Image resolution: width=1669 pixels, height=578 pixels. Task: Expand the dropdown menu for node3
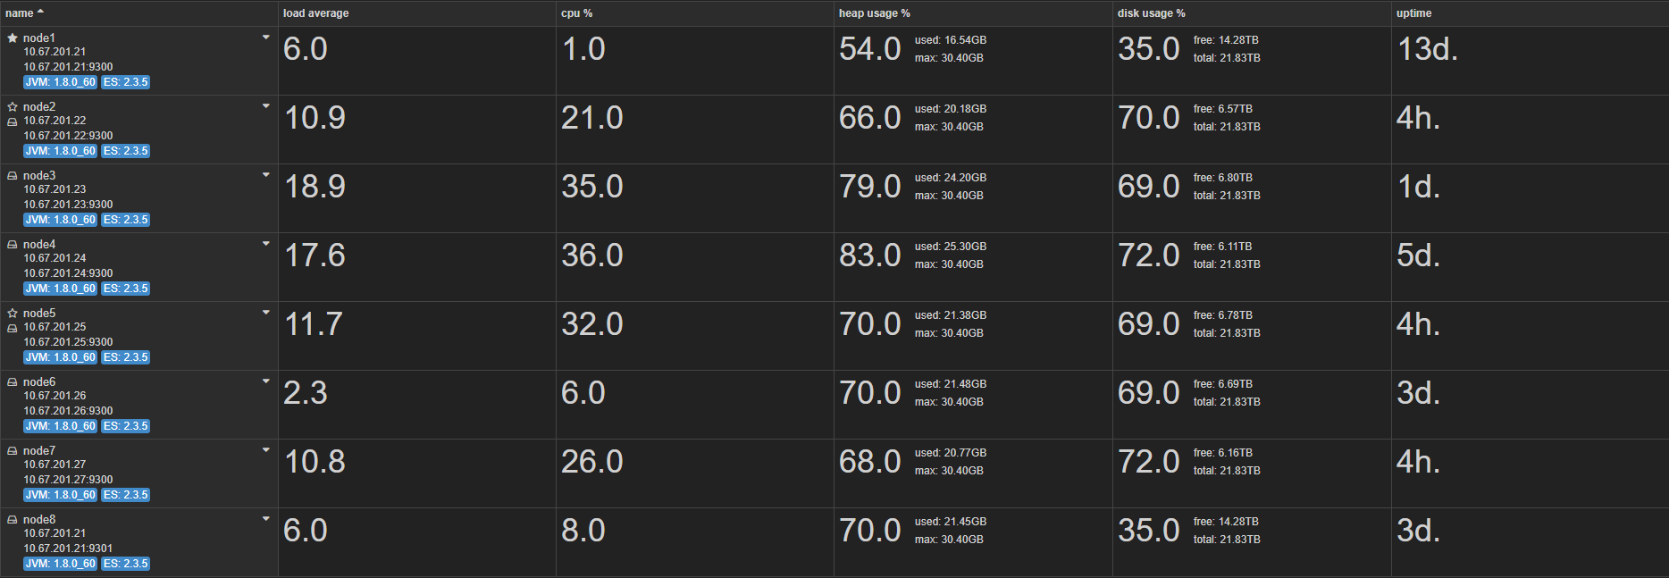266,175
